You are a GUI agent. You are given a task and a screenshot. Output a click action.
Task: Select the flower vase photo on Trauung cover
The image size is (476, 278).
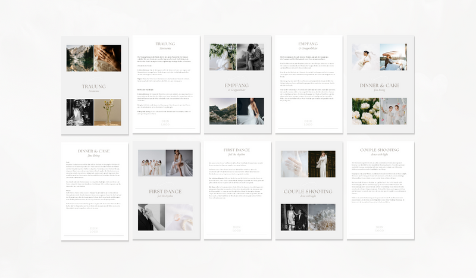108,112
